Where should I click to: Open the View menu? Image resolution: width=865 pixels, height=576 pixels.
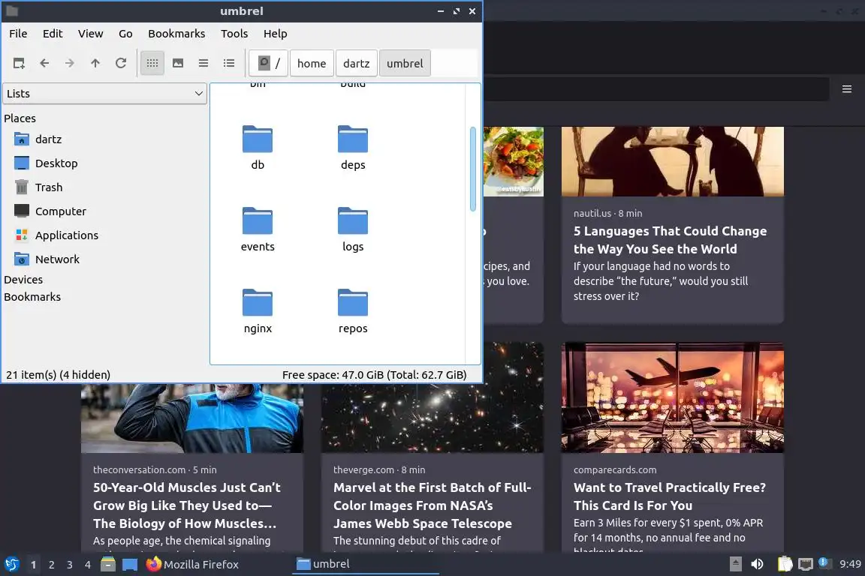pyautogui.click(x=90, y=34)
